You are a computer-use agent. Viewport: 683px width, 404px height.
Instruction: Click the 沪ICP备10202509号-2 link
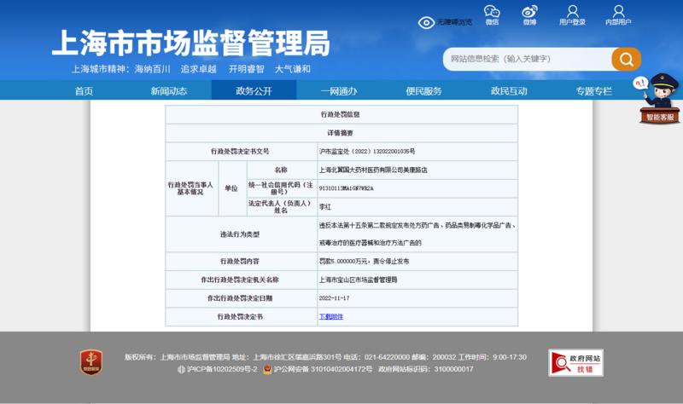click(x=222, y=369)
